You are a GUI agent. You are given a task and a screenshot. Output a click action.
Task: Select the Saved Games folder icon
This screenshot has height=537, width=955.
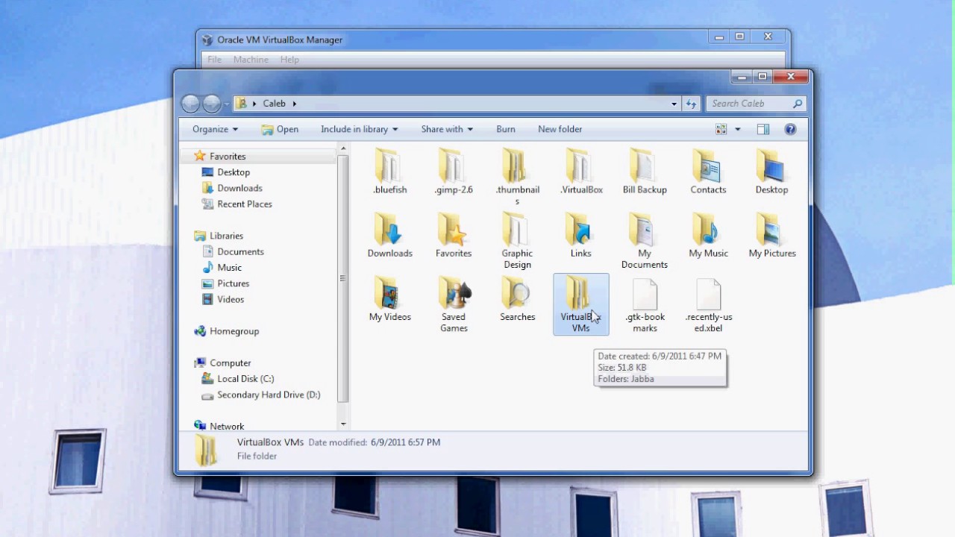coord(453,292)
